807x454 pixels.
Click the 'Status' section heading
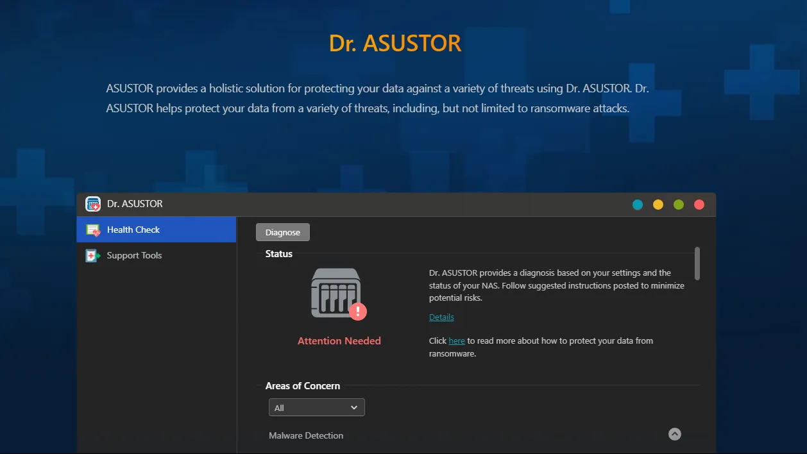pos(279,254)
